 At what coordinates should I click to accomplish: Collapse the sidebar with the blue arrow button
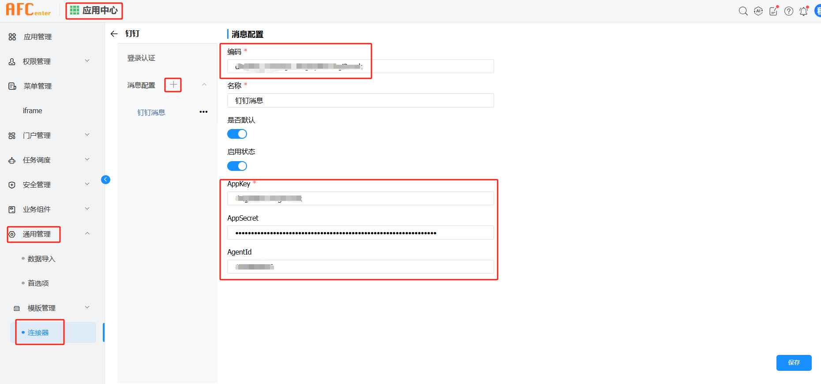[x=105, y=179]
